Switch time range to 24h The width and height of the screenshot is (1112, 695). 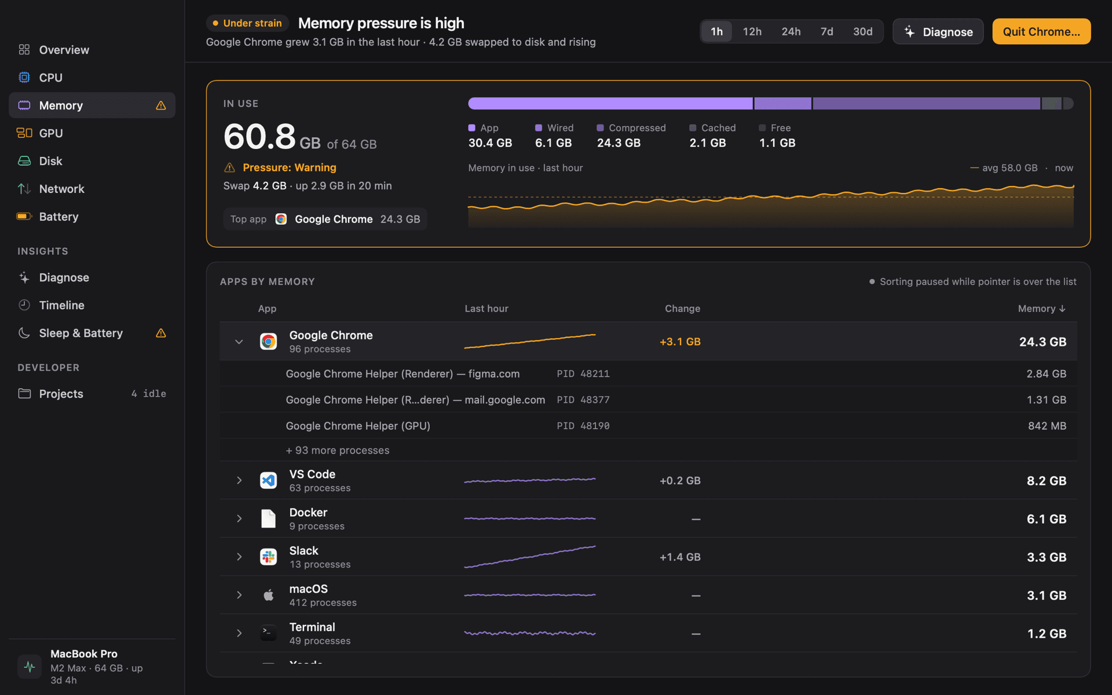coord(791,32)
